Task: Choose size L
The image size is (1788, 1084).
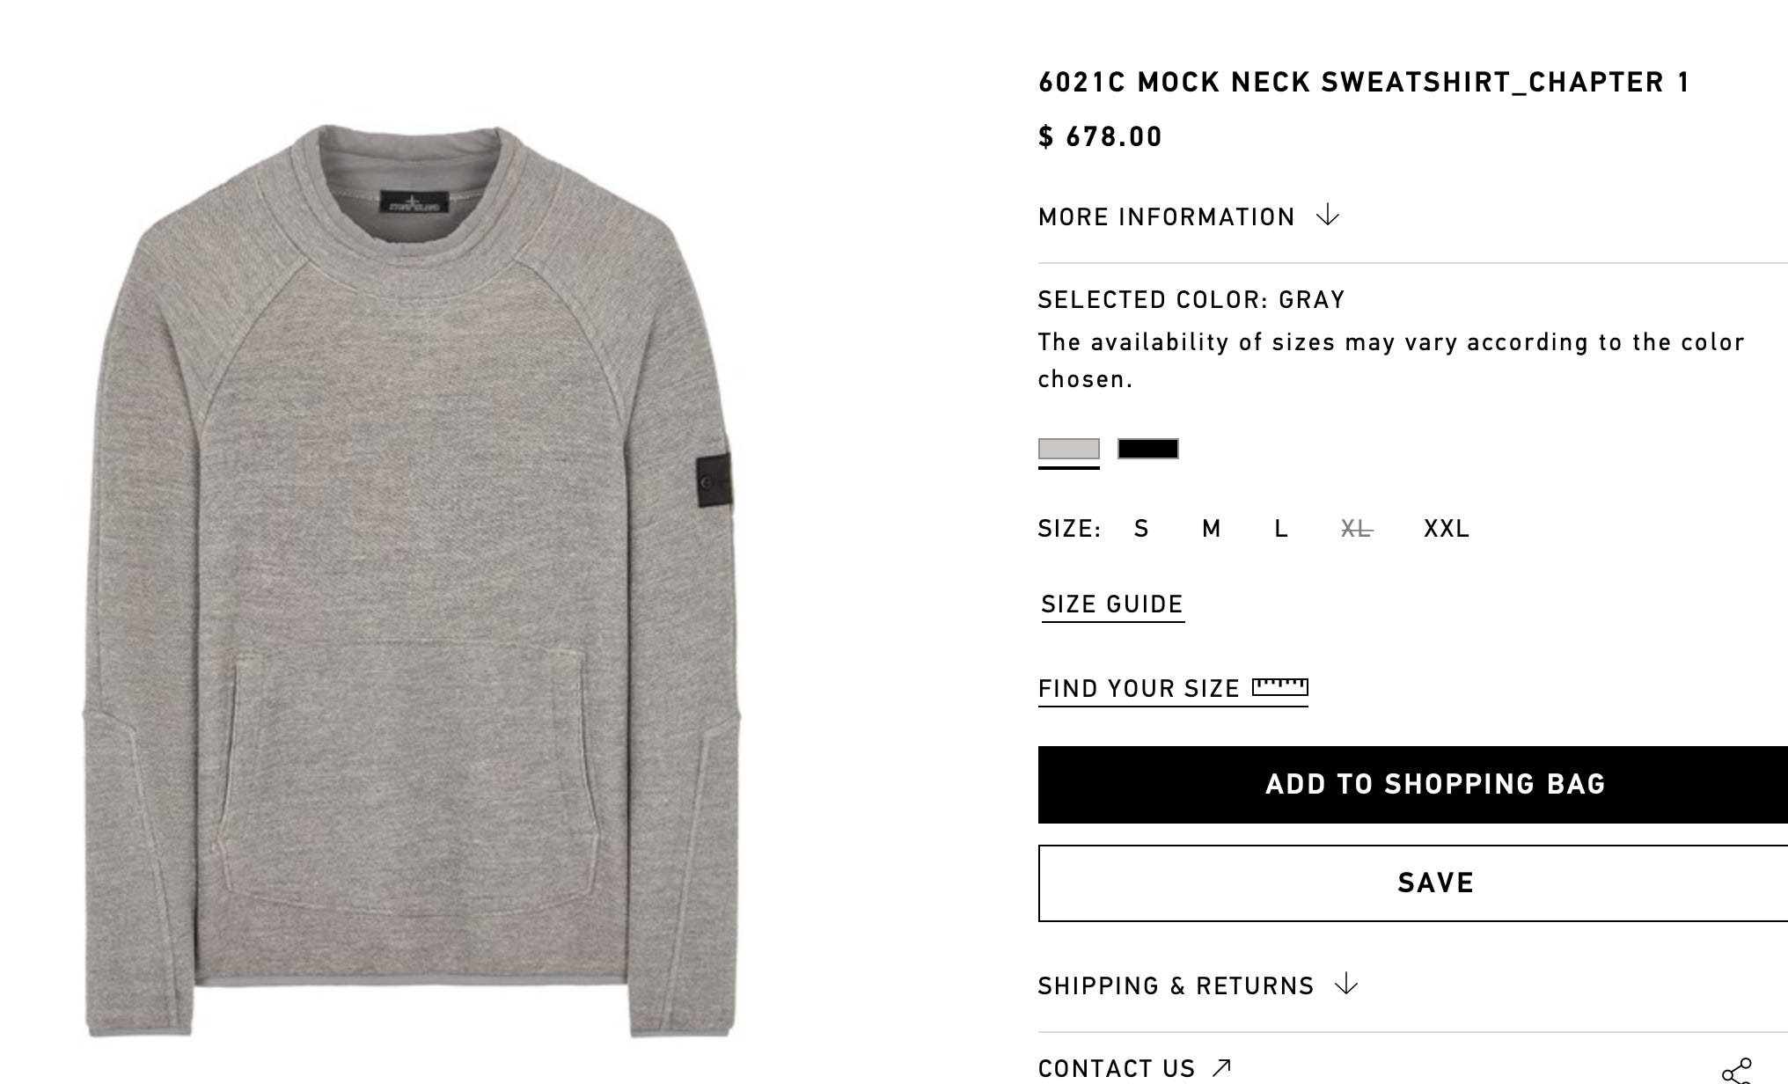Action: pos(1281,529)
